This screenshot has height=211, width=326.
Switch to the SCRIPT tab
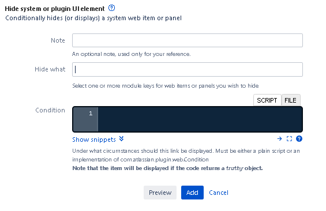[267, 100]
